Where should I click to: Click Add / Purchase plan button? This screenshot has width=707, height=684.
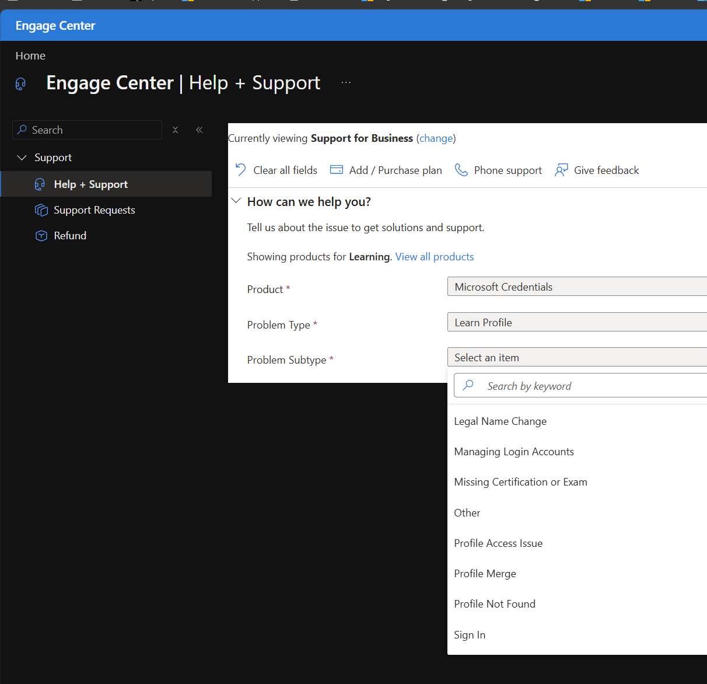point(386,170)
